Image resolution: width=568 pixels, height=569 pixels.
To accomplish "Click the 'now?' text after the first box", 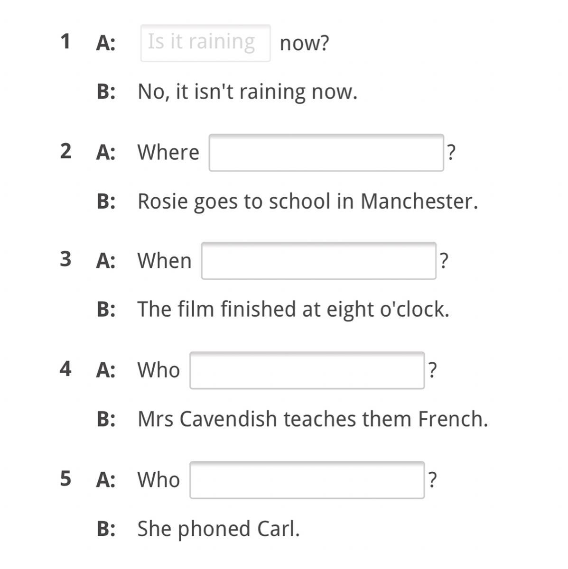I will click(x=304, y=44).
